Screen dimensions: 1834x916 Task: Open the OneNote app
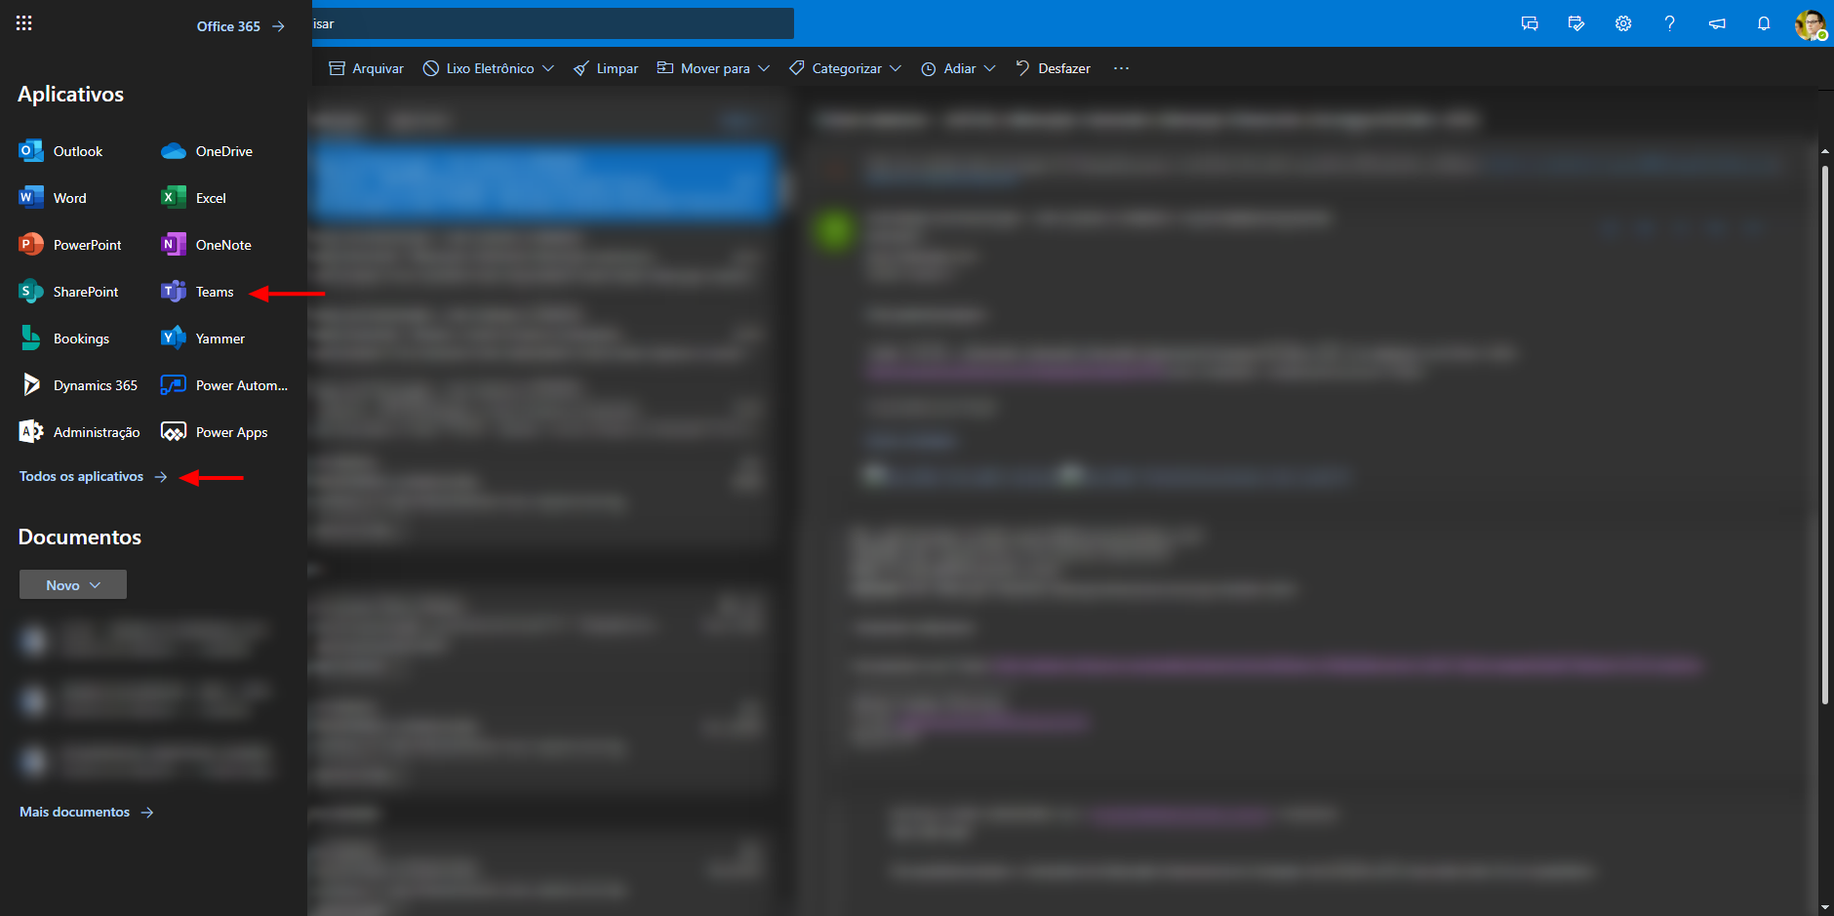206,245
